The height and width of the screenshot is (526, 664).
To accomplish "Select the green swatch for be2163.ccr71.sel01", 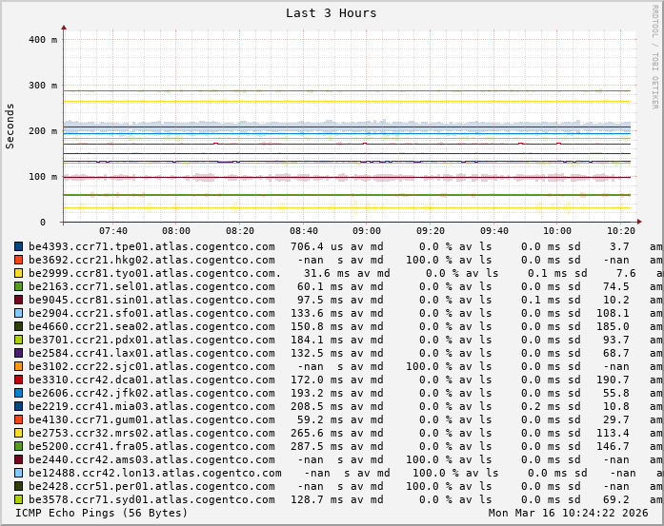I will pyautogui.click(x=18, y=286).
